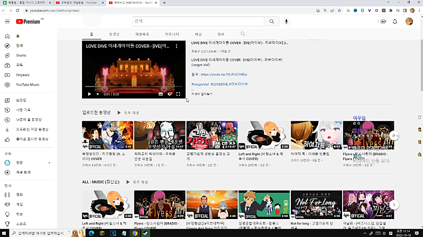Open Not For Long video thumbnail
Viewport: 423px width, 237px height.
click(316, 205)
